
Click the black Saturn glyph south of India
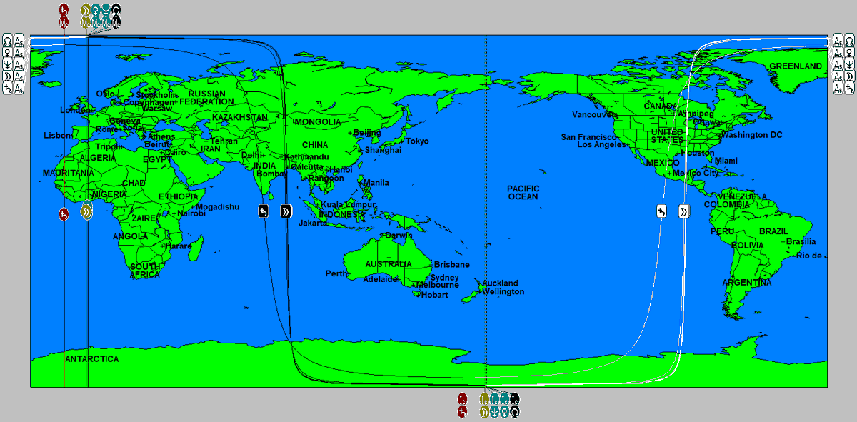point(264,211)
